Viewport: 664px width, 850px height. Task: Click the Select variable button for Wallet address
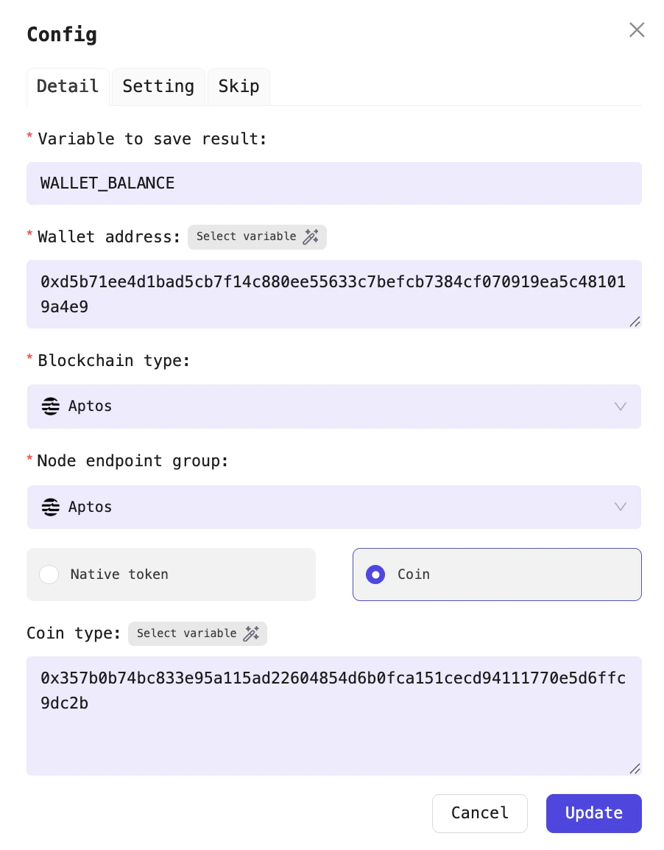pos(257,236)
